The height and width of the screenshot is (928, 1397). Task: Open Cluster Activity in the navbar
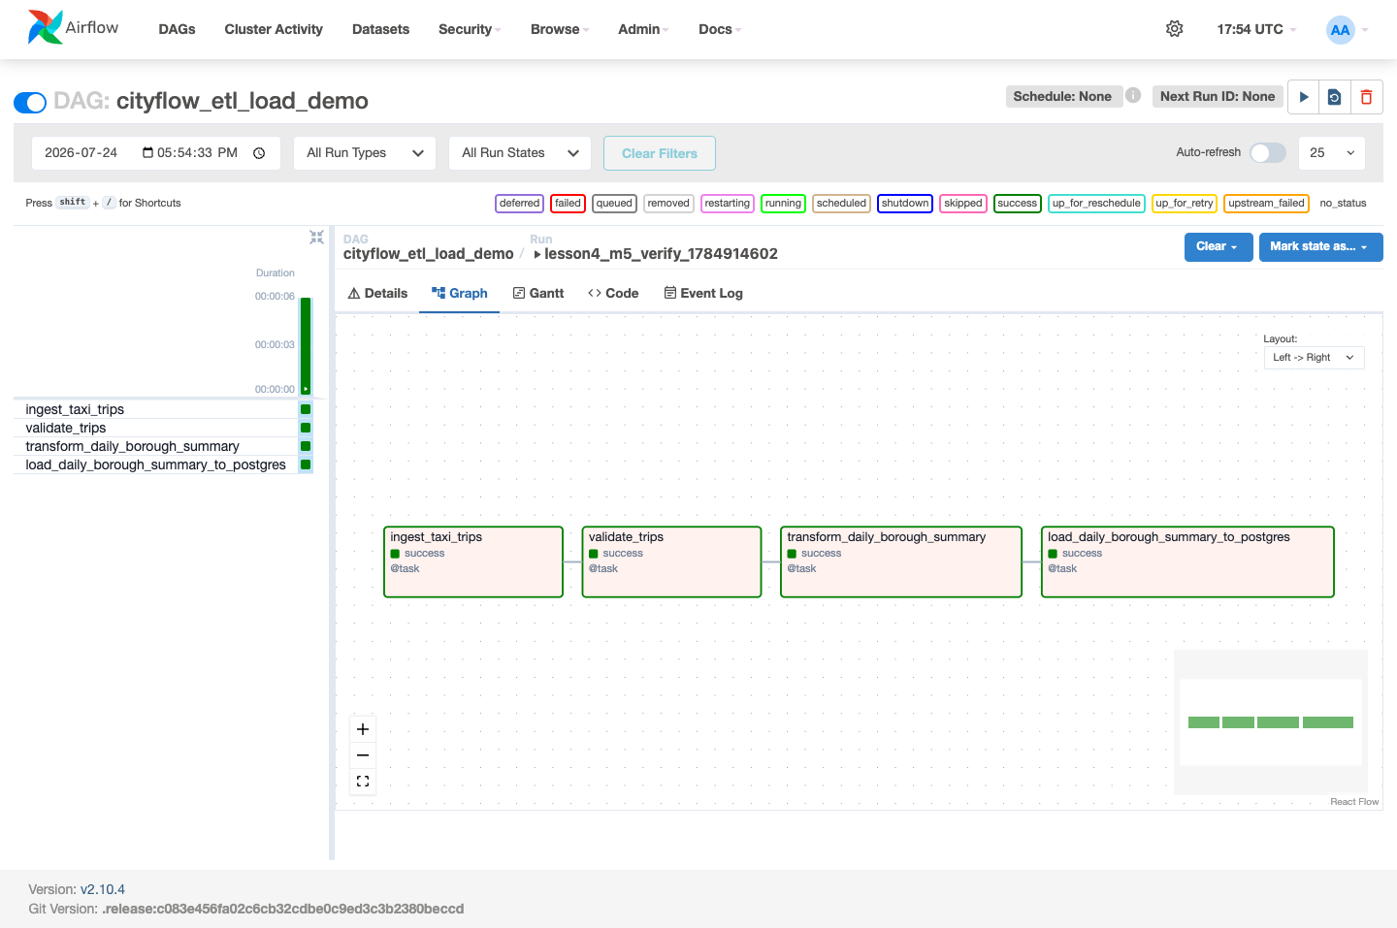pos(274,29)
